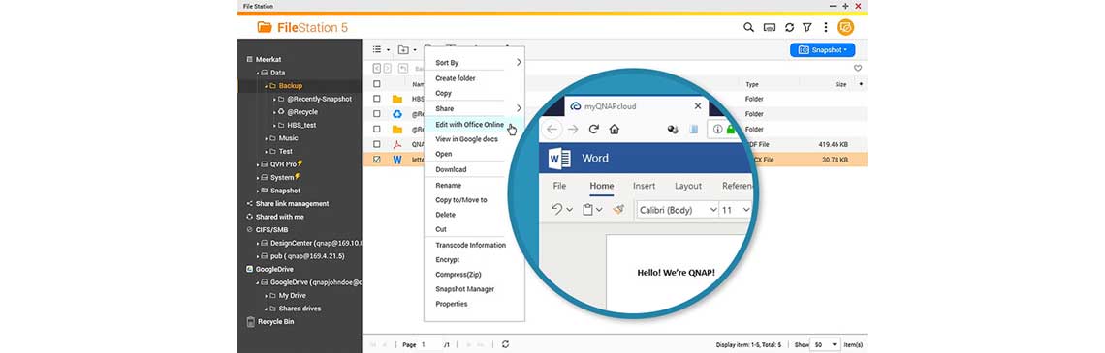1105x353 pixels.
Task: Click the forward navigation arrow in File Station
Action: pos(389,69)
